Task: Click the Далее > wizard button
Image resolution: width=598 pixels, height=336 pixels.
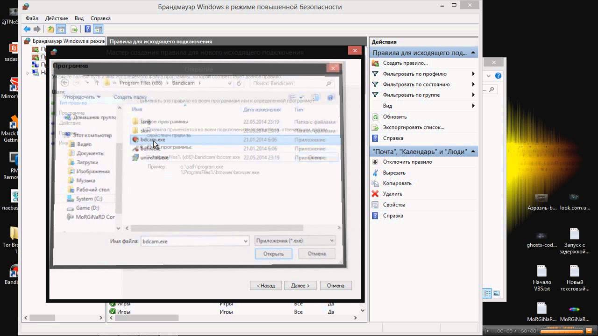Action: 300,286
